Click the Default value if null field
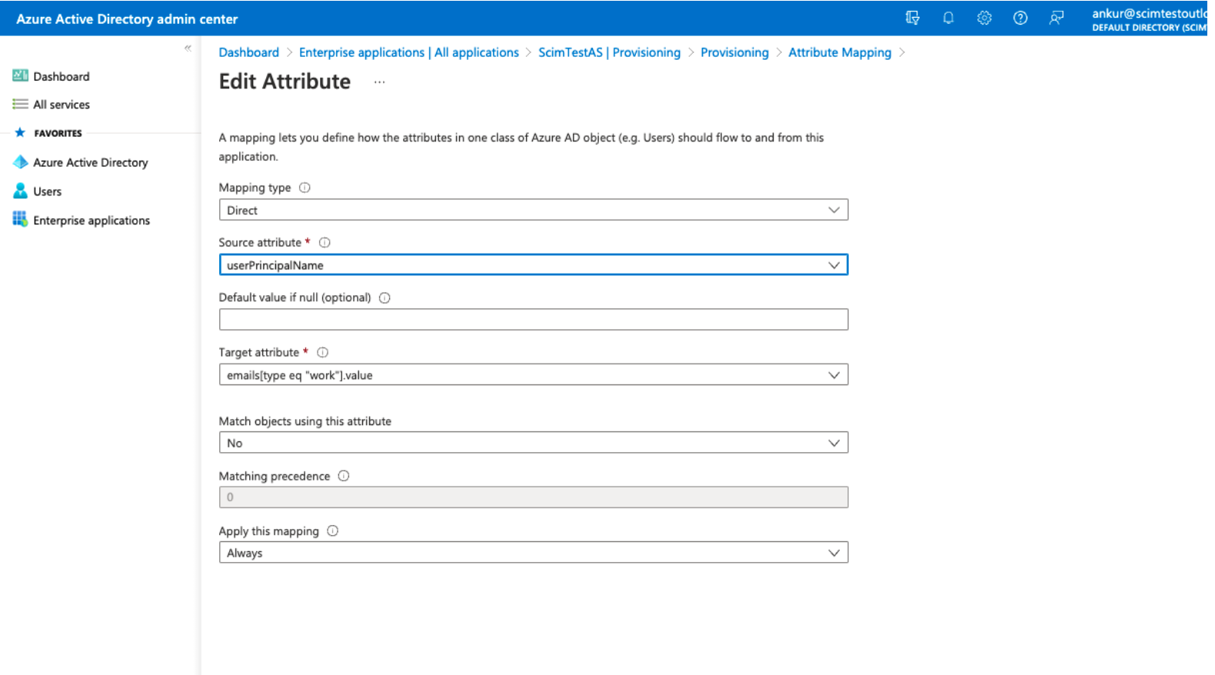The width and height of the screenshot is (1215, 675). [533, 320]
